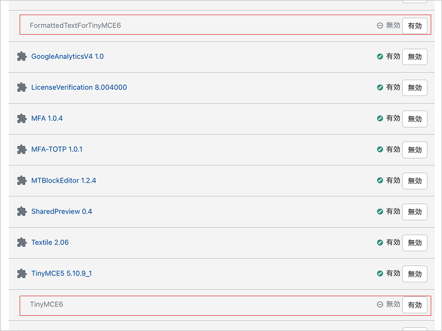442x331 pixels.
Task: Enable the FormattedTextForTinyMCE6 plugin with 有効
Action: point(415,26)
